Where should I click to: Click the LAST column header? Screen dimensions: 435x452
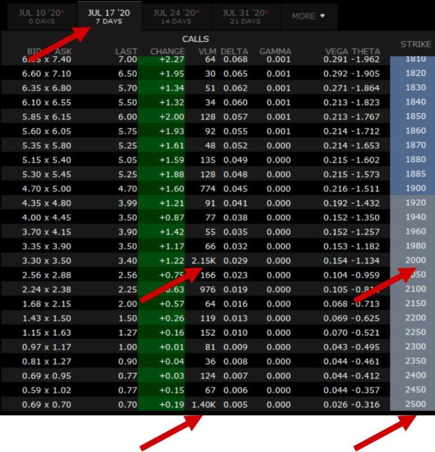(x=126, y=52)
